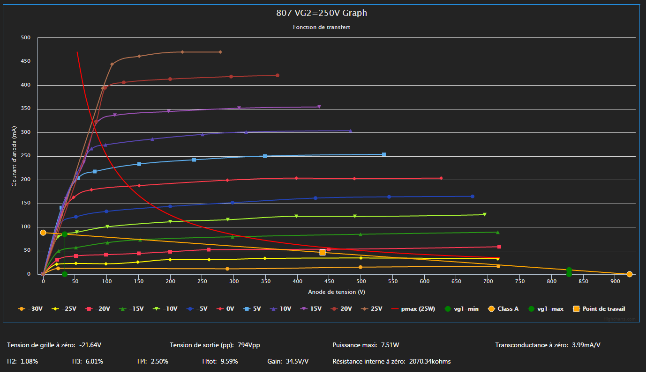Hide the pmax (25W) curve in legend
Image resolution: width=646 pixels, height=372 pixels.
click(x=413, y=309)
